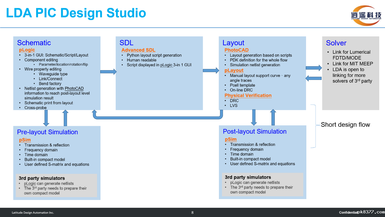385x217 pixels.
Task: Open the Physical Verification link
Action: coord(248,95)
